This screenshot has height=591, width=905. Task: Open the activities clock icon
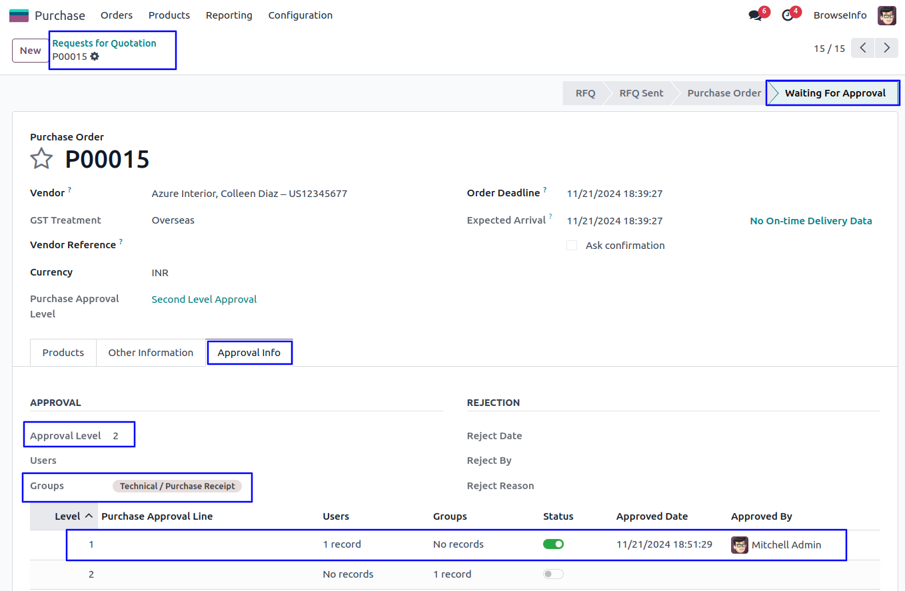click(x=788, y=15)
